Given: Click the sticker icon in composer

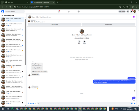Looking at the screenshot, I should coord(33,103).
